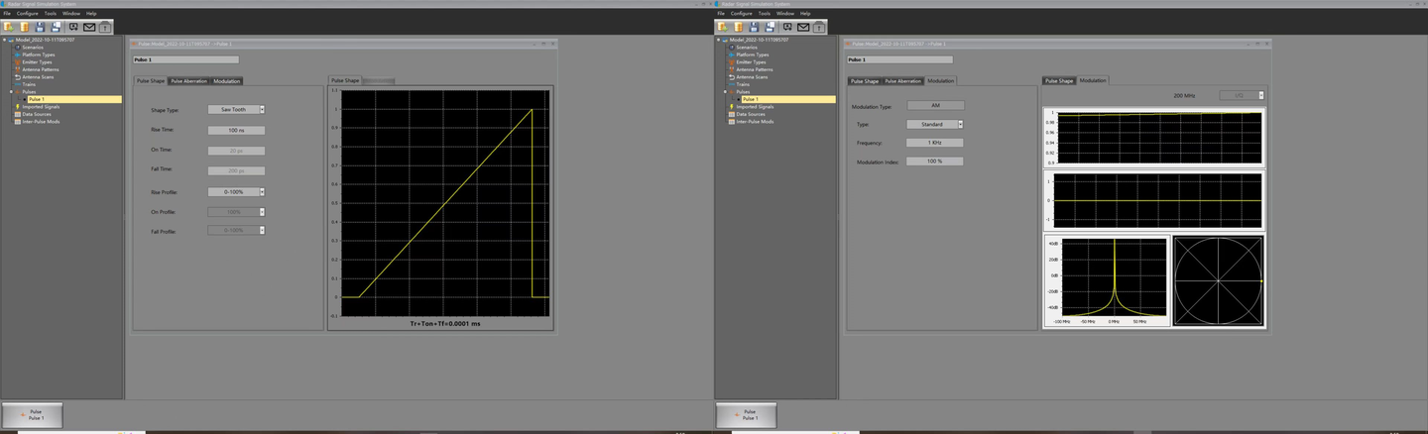Click the Save All icon in left window toolbar
The width and height of the screenshot is (1428, 434).
[56, 27]
